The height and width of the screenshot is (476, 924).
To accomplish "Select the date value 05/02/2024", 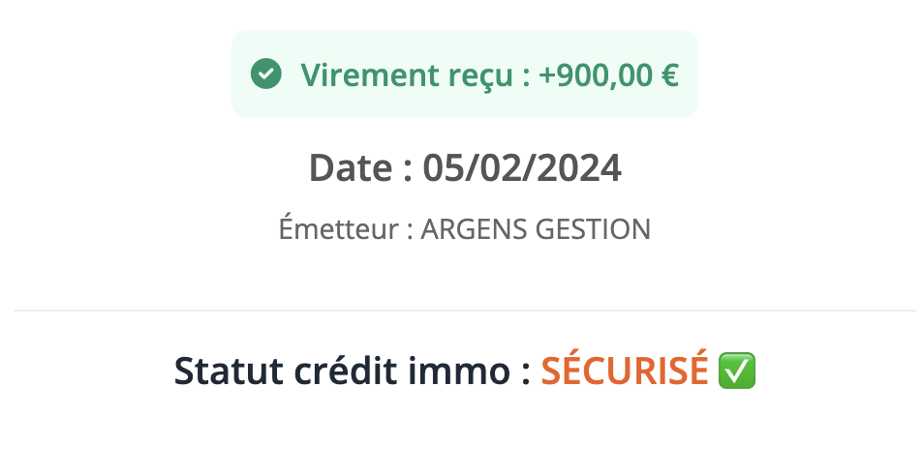I will click(522, 168).
